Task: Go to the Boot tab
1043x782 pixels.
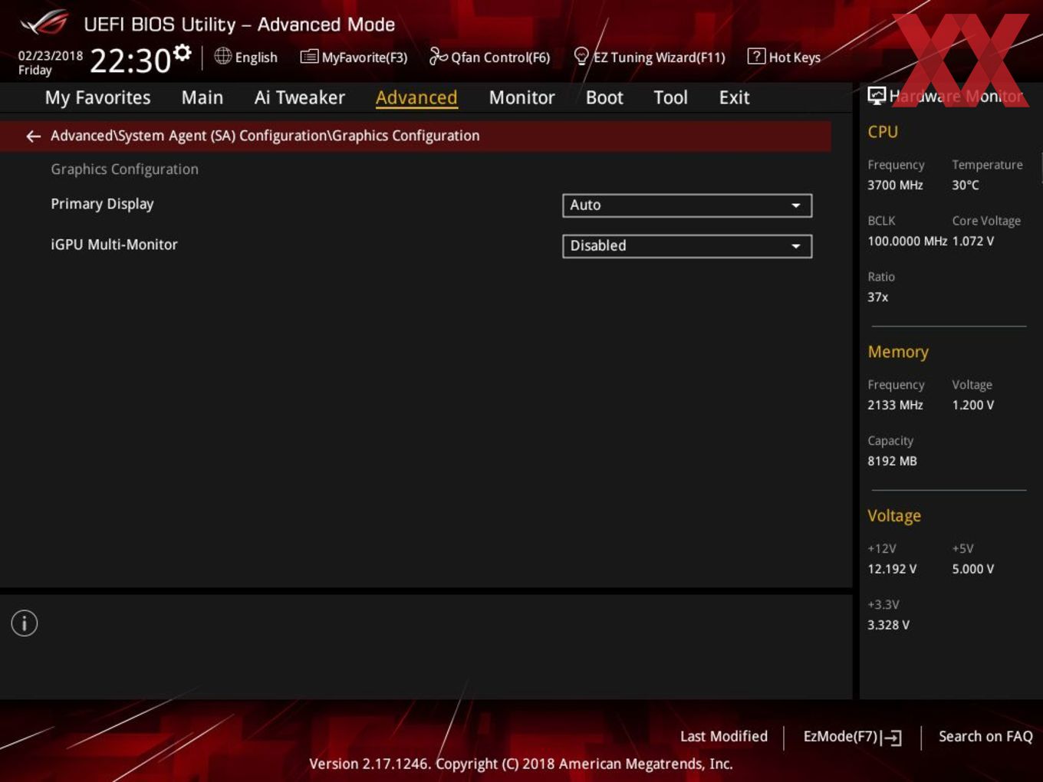Action: [x=604, y=97]
